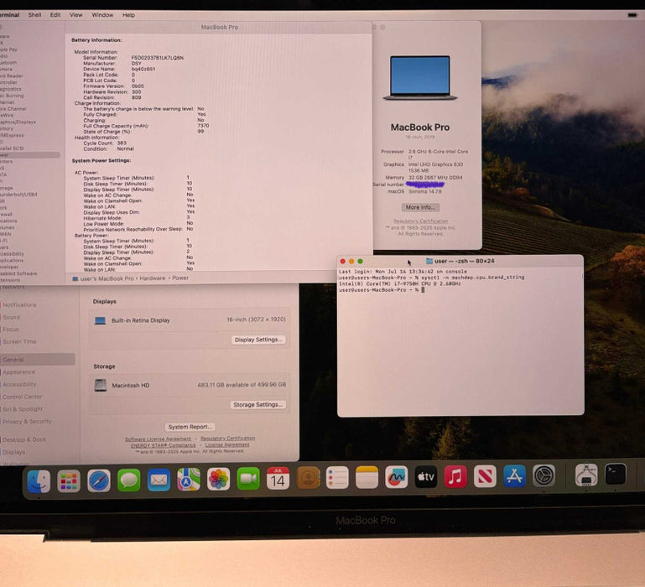Viewport: 645px width, 587px height.
Task: Open the Help menu
Action: (128, 15)
